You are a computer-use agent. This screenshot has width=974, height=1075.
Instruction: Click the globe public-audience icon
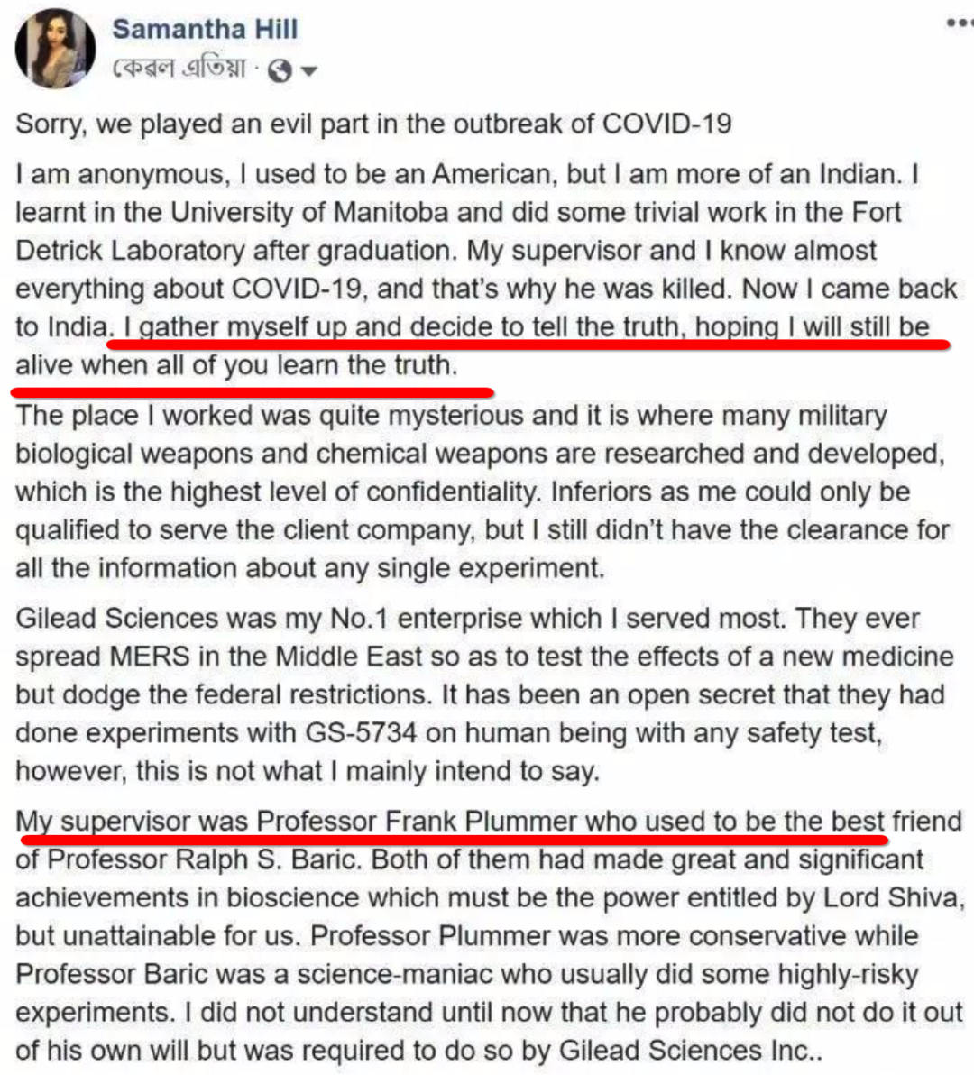point(280,70)
